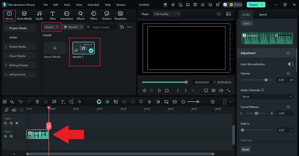Open the Effects panel
This screenshot has width=299, height=156.
coord(80,16)
